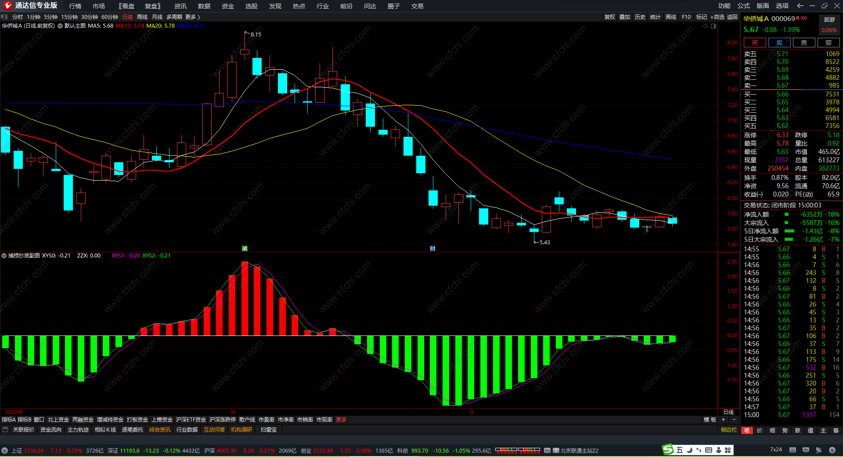Viewport: 843px width, 457px height.
Task: Open the soft keyboard icon in input bar
Action: pyautogui.click(x=709, y=450)
